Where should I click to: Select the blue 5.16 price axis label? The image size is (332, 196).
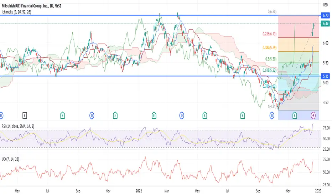tap(326, 76)
